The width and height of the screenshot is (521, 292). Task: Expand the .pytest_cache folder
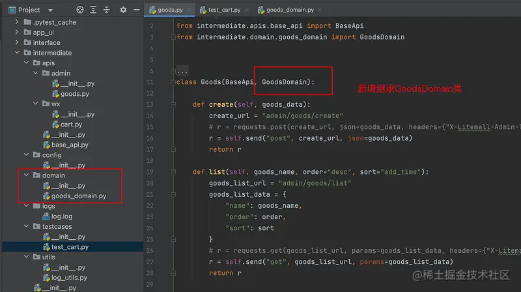[17, 22]
